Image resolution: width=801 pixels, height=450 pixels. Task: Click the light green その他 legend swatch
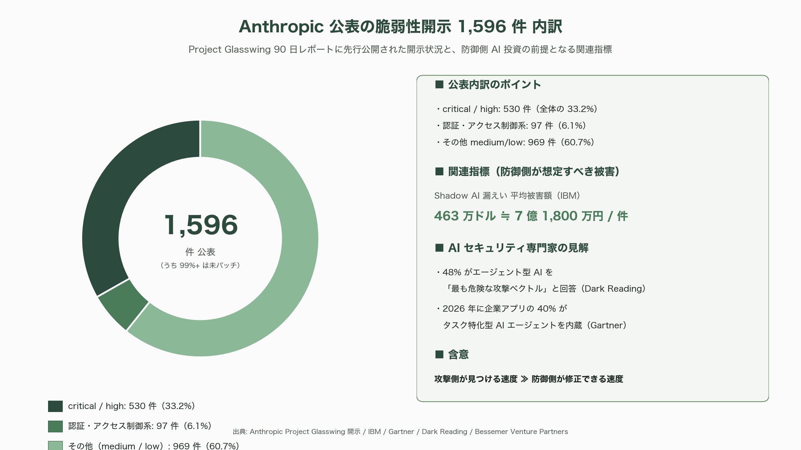pyautogui.click(x=55, y=445)
